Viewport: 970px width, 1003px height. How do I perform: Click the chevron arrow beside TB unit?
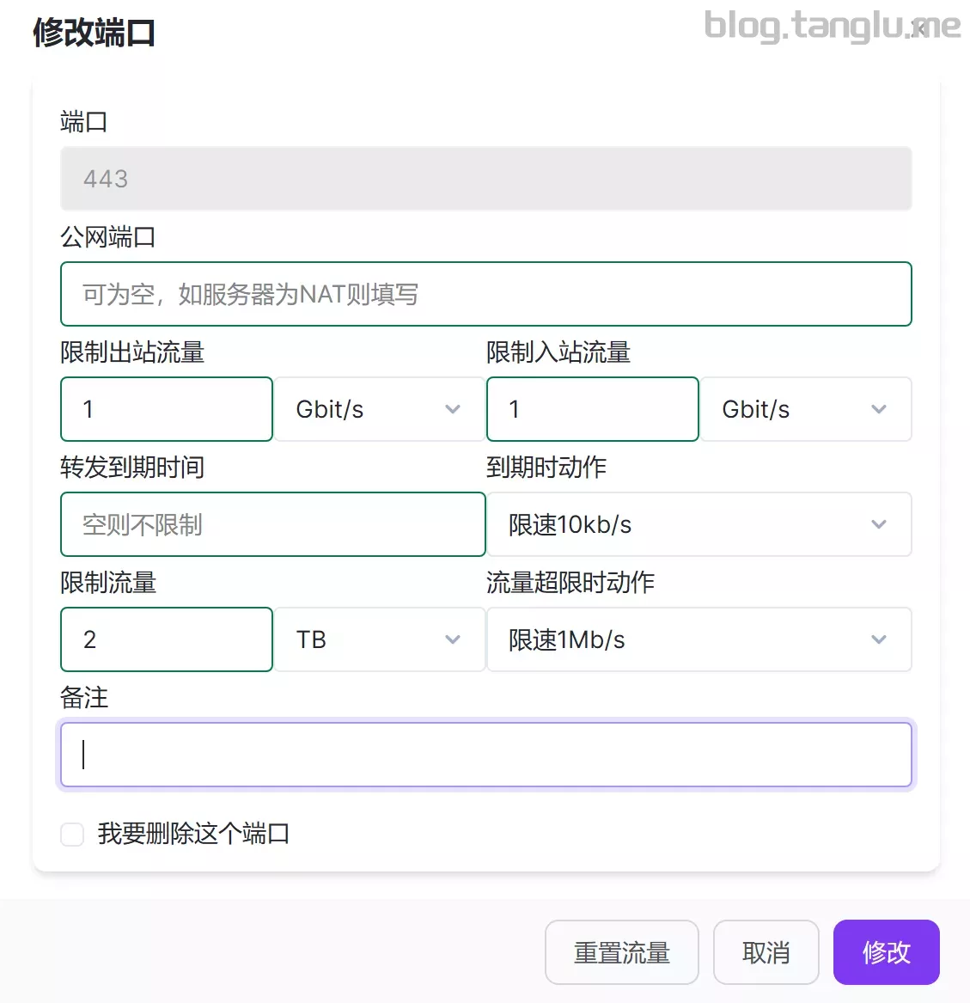453,639
